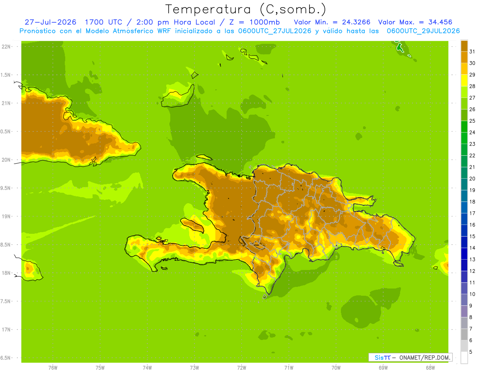Click the "22N" latitude label
Screen dimensions: 483x373
point(7,47)
